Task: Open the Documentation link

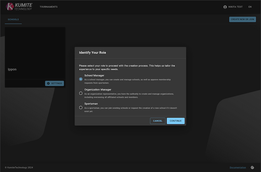Action: 238,167
